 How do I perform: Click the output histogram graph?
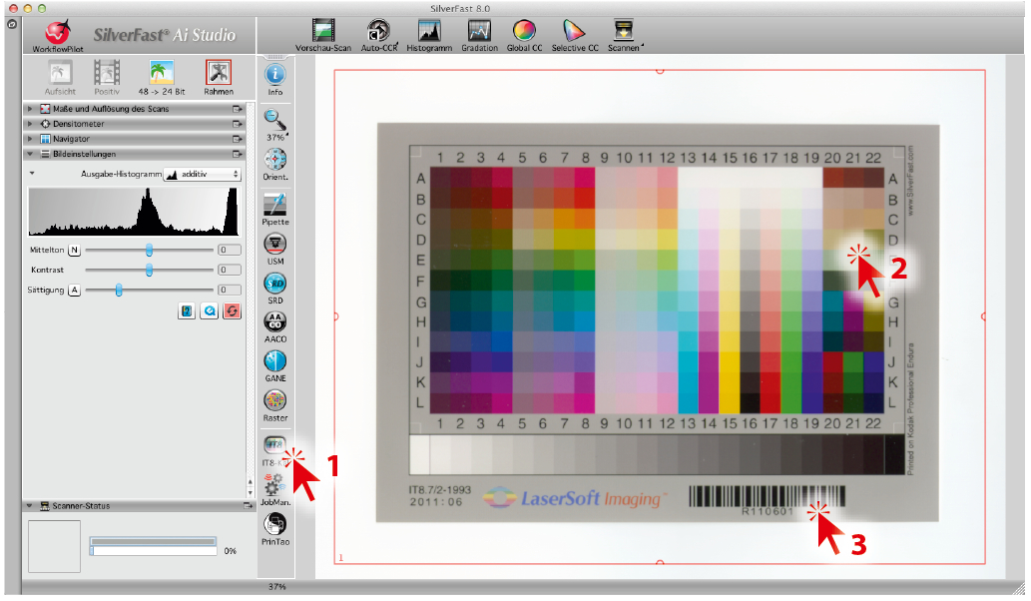134,211
